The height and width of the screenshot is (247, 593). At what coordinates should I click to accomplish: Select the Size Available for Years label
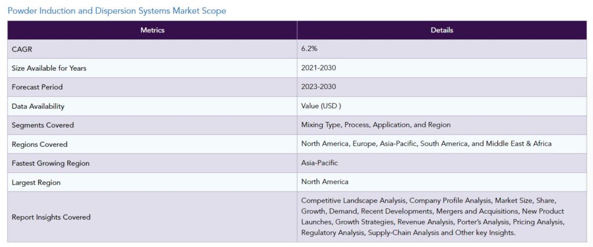point(49,68)
